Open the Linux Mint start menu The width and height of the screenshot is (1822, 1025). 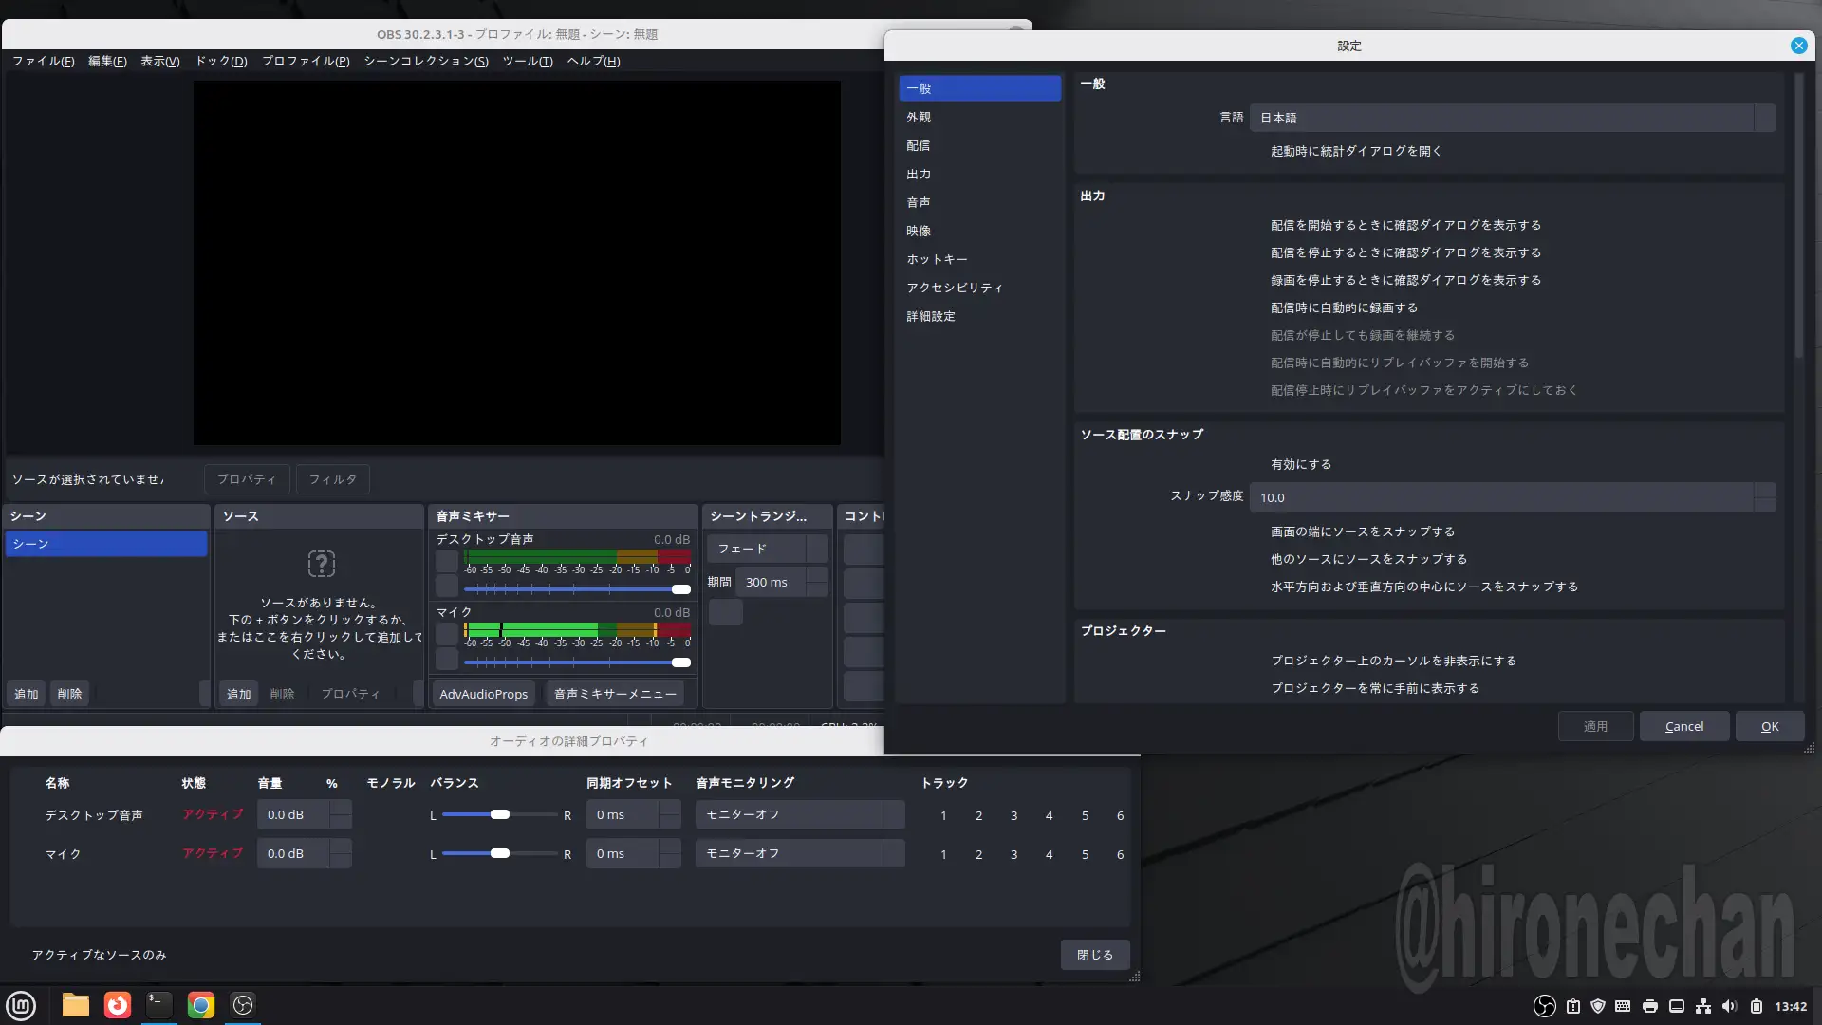(x=21, y=1005)
